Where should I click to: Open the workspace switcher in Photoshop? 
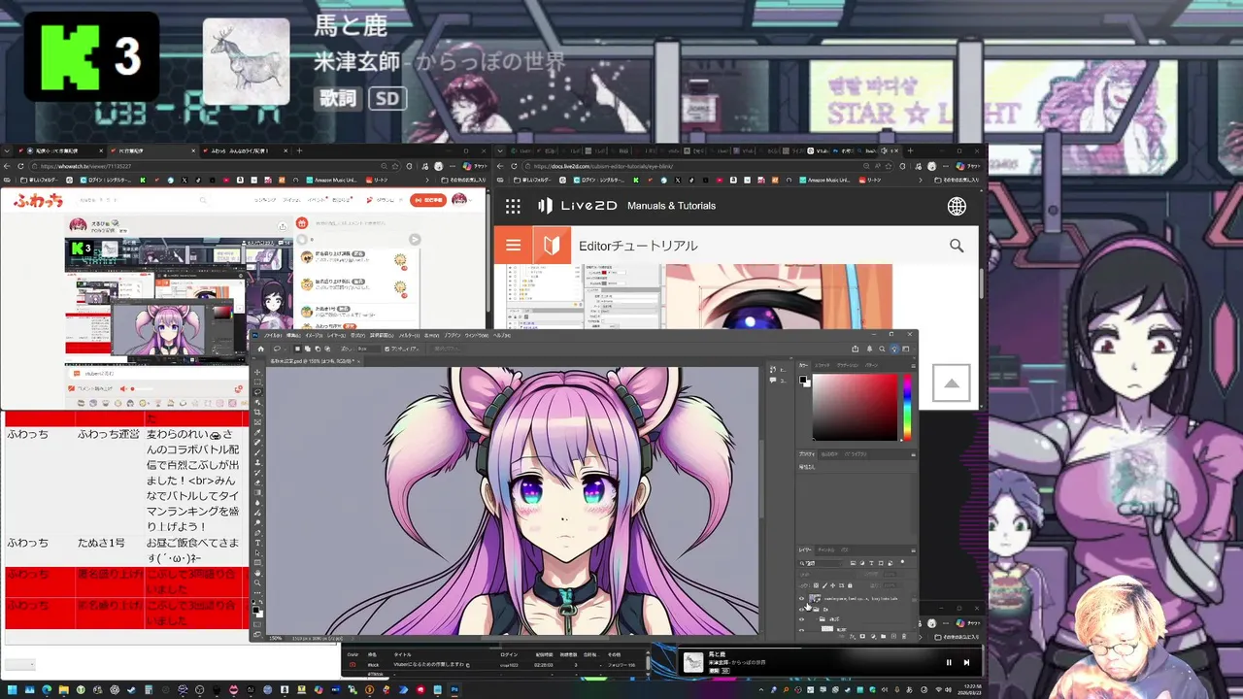coord(905,349)
